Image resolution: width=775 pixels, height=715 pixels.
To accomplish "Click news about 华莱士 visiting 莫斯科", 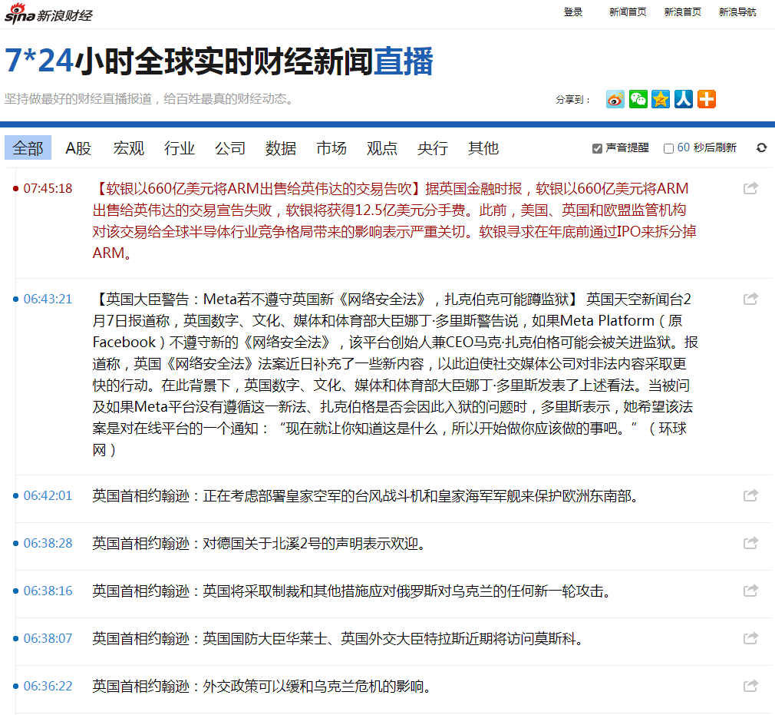I will [338, 638].
